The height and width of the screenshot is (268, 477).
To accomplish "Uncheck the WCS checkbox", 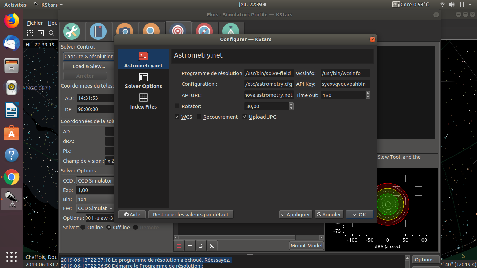I will pos(177,117).
